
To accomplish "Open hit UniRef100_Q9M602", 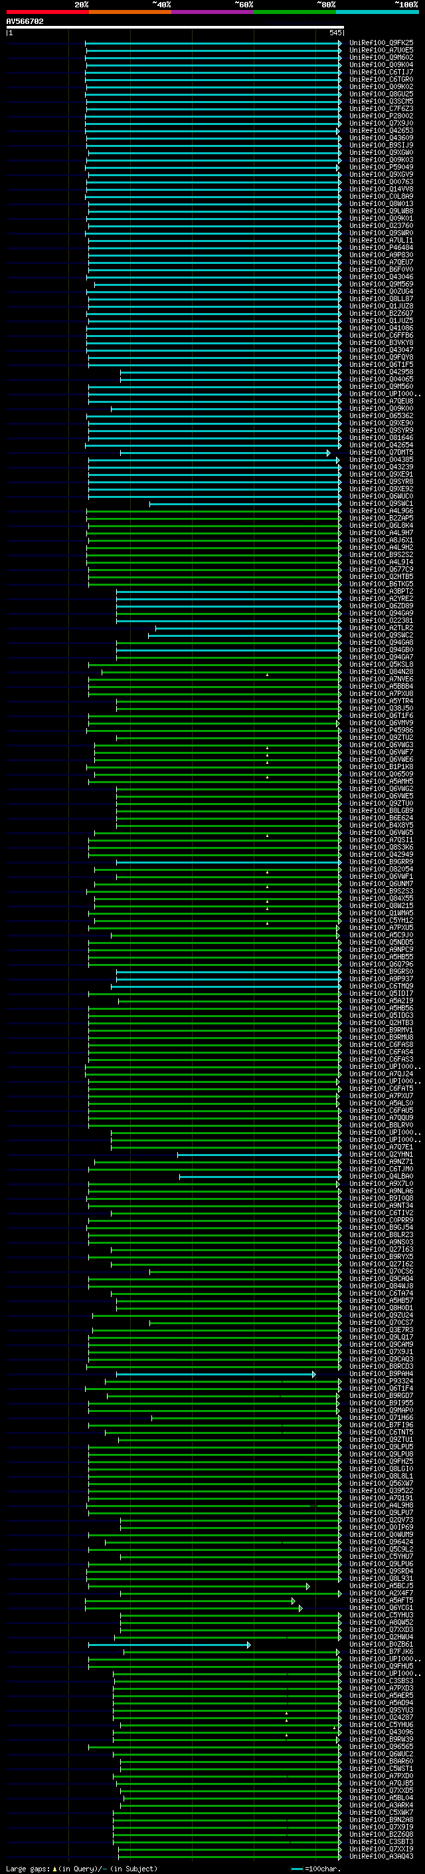I will coord(381,57).
